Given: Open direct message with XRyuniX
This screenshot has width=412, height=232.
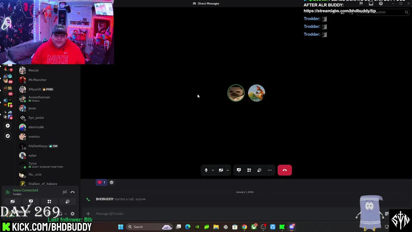Looking at the screenshot, I should 48,89.
